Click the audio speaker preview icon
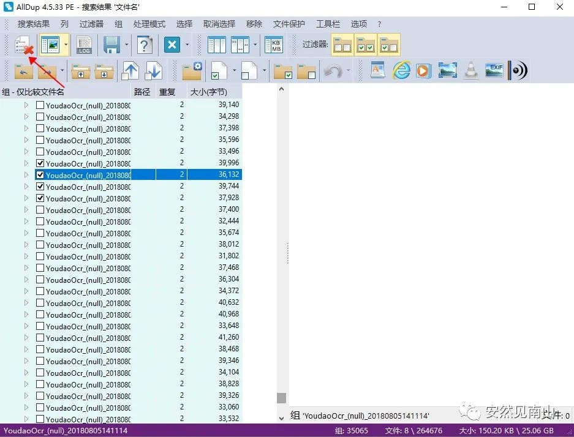 pos(518,70)
